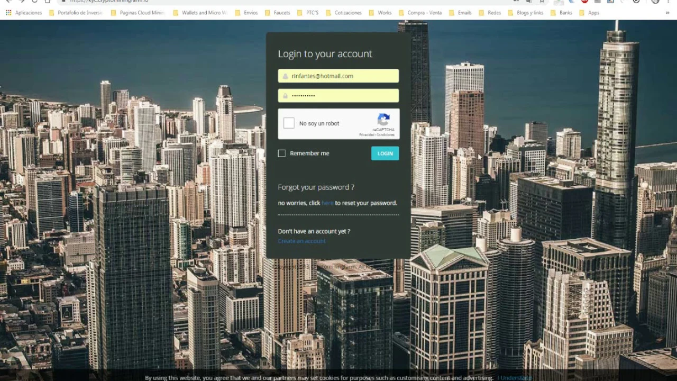
Task: Open the PTC'S bookmark folder
Action: 308,13
